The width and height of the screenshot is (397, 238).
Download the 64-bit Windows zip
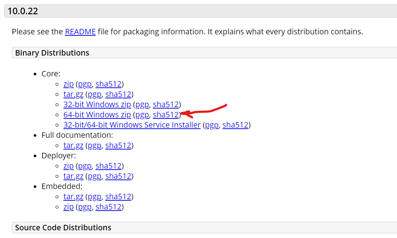tap(97, 115)
